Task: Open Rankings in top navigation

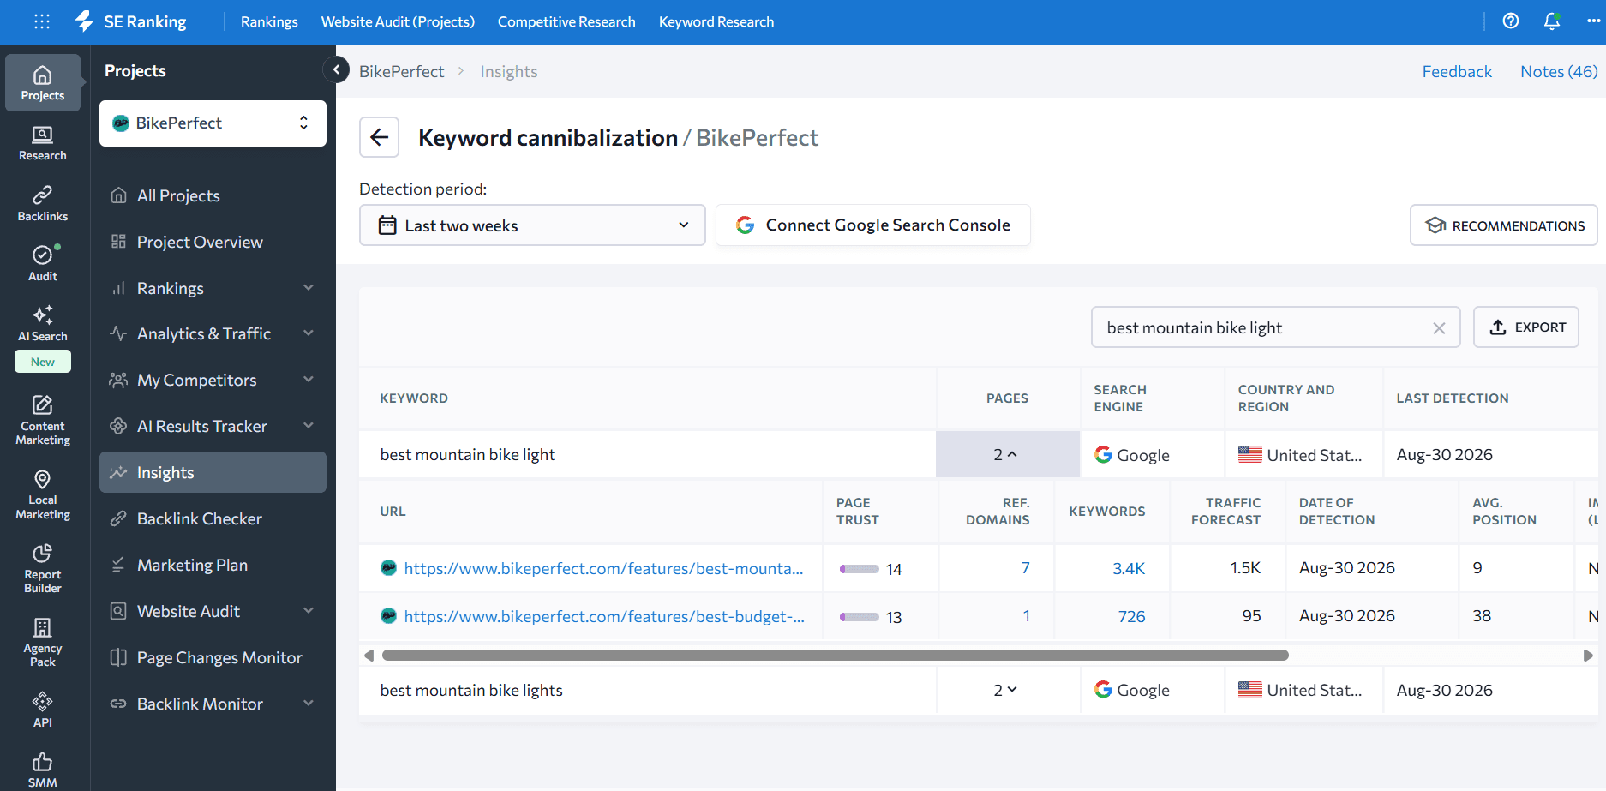Action: tap(269, 21)
